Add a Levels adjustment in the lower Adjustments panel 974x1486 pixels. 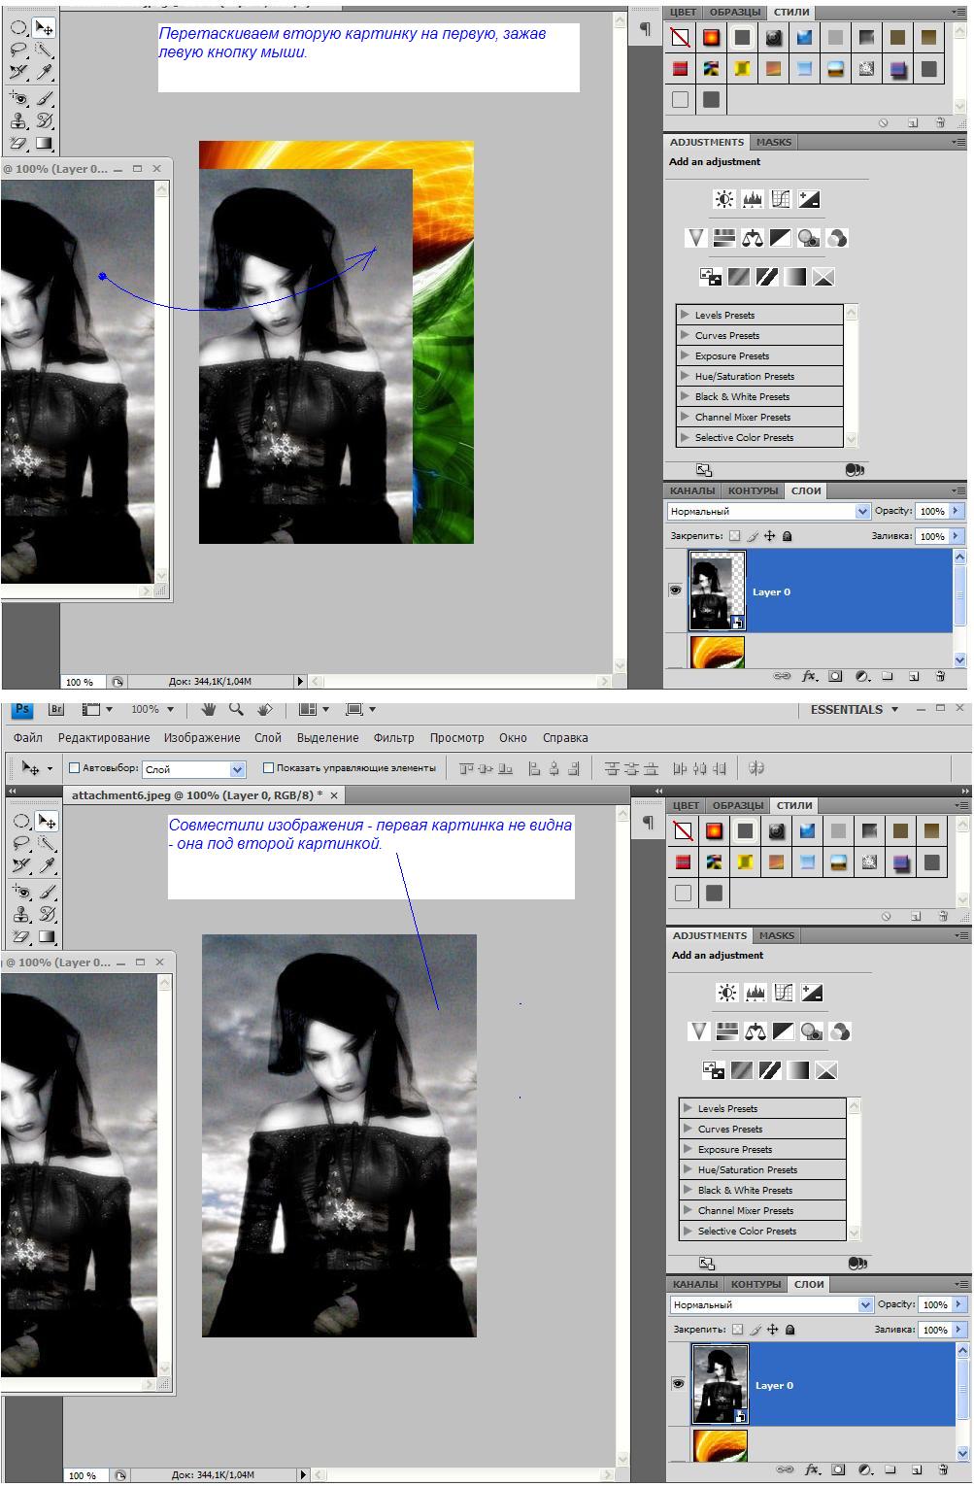(756, 993)
